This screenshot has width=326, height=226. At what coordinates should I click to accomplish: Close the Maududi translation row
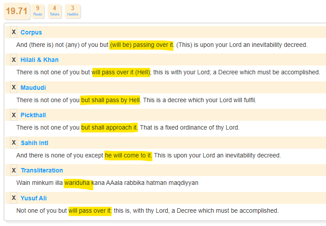pyautogui.click(x=14, y=88)
